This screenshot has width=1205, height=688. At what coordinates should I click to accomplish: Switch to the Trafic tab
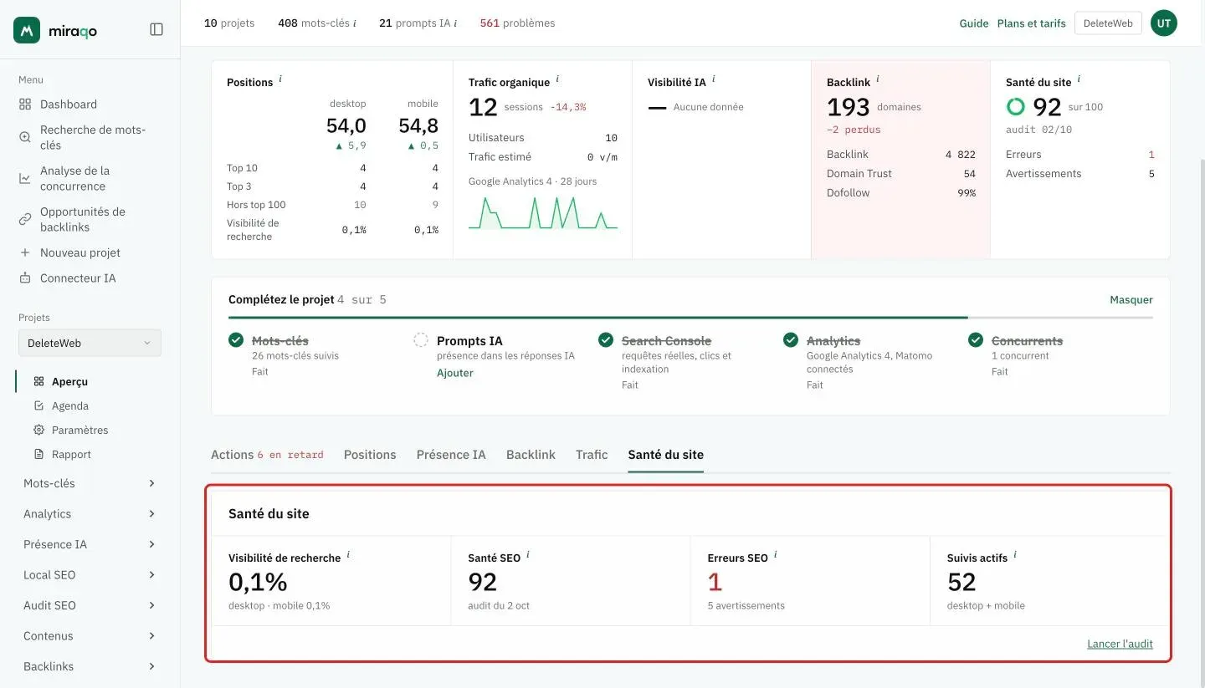(x=592, y=455)
